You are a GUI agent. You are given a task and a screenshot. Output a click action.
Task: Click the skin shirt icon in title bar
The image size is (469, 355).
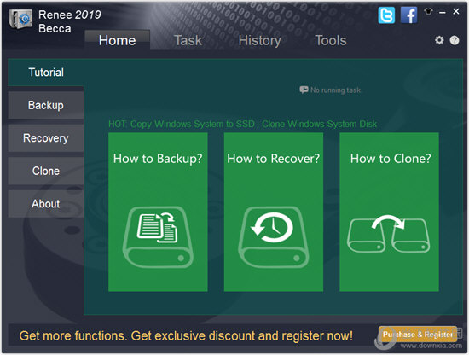428,12
